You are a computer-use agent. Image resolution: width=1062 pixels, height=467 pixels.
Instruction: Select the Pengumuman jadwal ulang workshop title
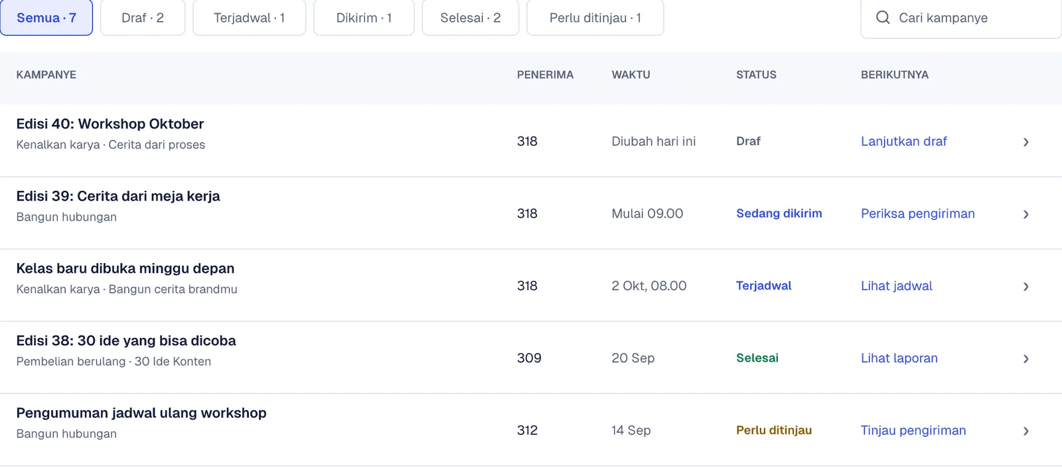coord(141,413)
